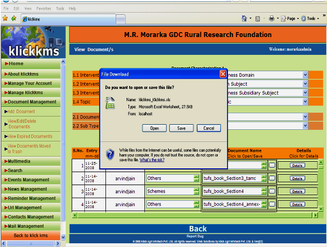Open the Tools menu in menu bar

point(60,8)
